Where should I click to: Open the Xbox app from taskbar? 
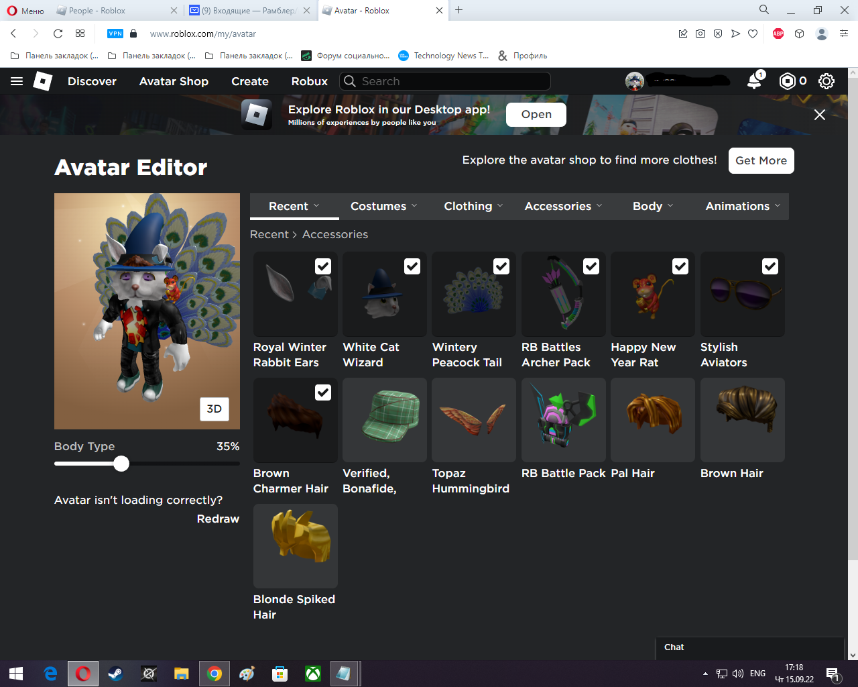pyautogui.click(x=313, y=674)
